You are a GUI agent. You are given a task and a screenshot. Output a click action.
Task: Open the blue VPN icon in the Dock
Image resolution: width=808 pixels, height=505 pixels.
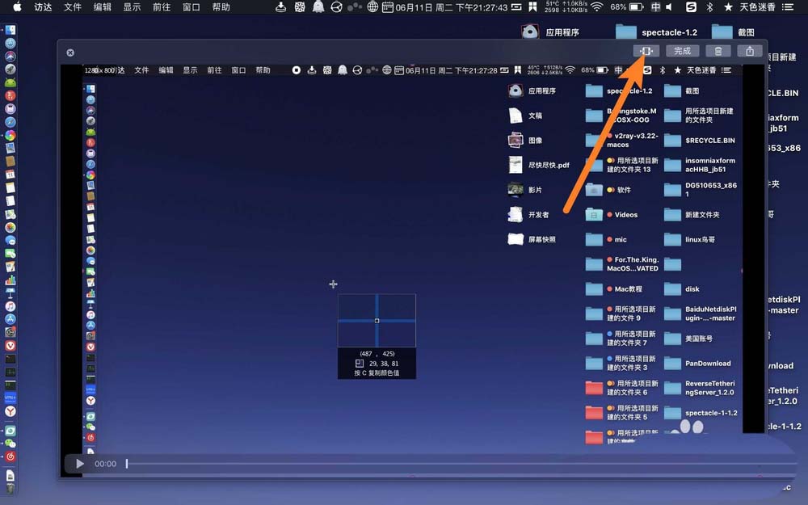(11, 398)
